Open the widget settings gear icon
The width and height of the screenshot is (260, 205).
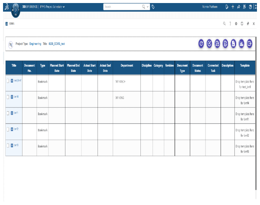coord(236,24)
